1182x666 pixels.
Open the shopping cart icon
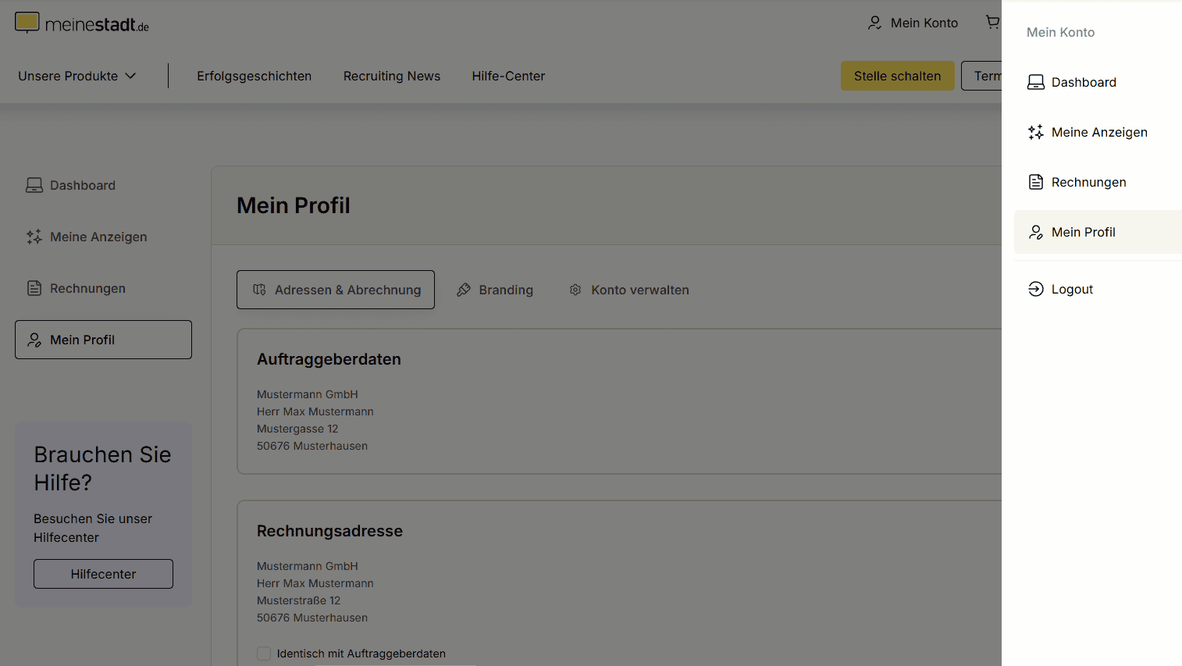992,22
